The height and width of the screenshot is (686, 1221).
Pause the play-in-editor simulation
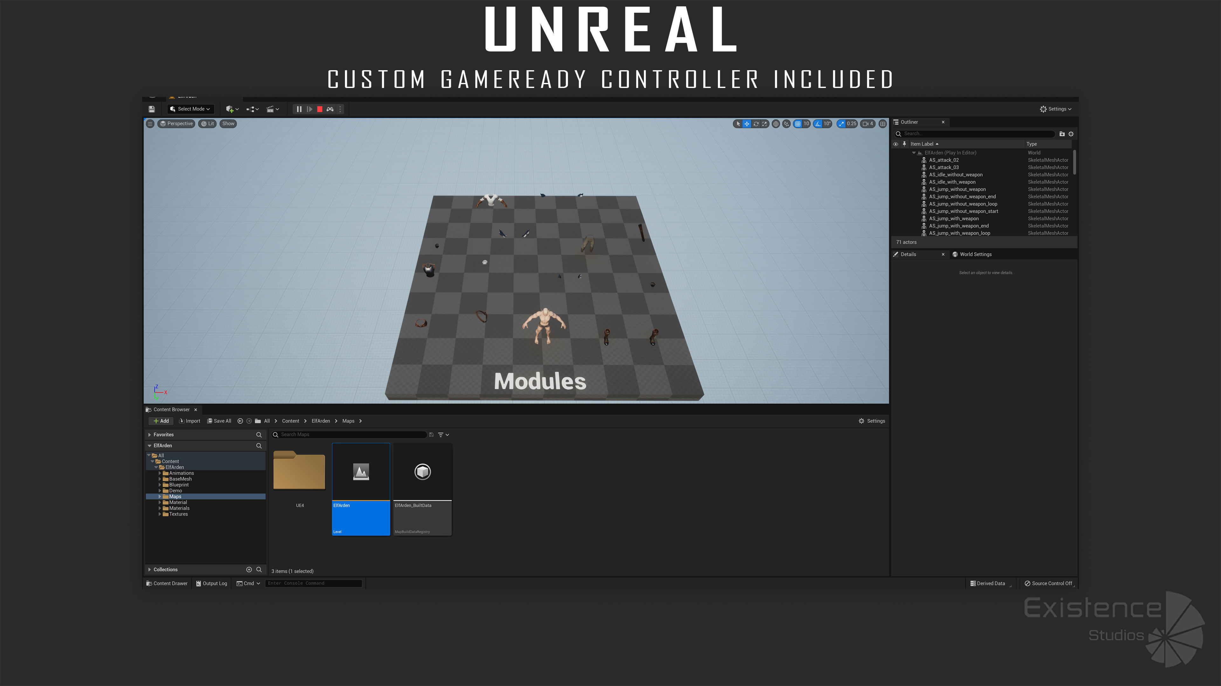coord(299,109)
